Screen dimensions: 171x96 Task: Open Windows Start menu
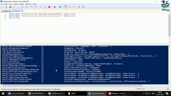pyautogui.click(x=3, y=94)
